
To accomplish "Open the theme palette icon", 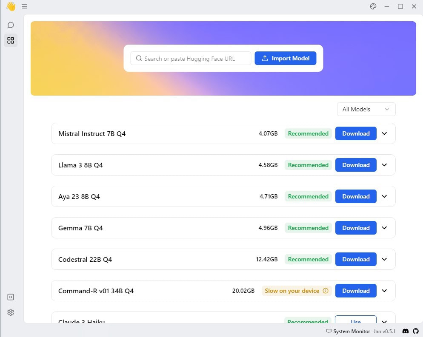I will [x=373, y=6].
